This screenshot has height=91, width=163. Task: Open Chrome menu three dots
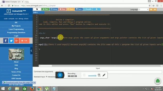point(161,6)
